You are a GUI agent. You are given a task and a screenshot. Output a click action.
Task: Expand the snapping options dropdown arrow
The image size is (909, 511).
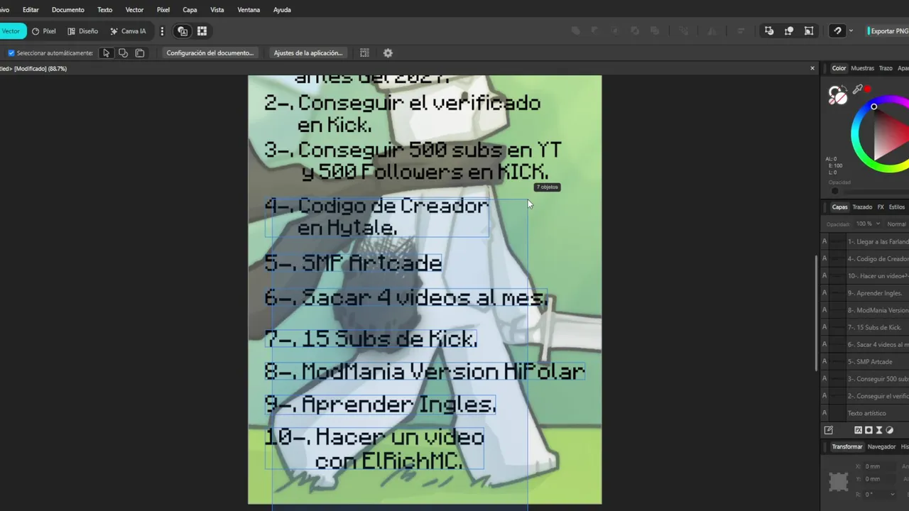click(x=851, y=31)
